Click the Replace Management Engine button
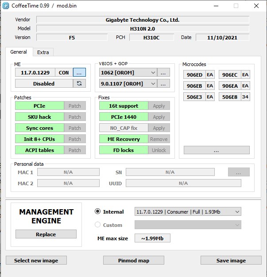Image resolution: width=267 pixels, height=277 pixels. 46,234
